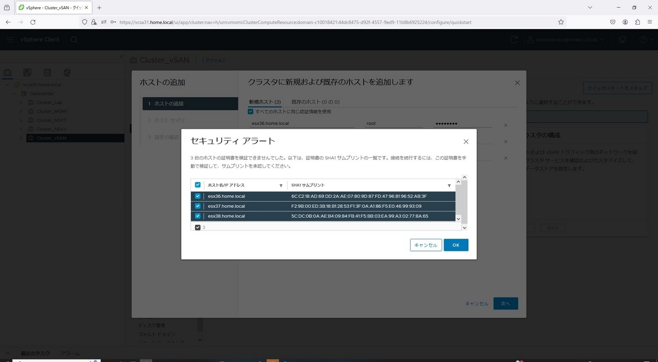Toggle the footer selected-count checkbox showing 3
This screenshot has height=362, width=658.
click(197, 227)
